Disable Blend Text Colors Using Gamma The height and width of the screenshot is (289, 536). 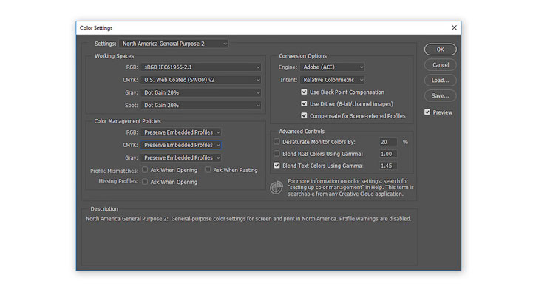pos(277,166)
